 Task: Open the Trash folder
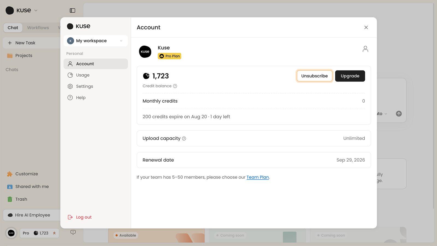[21, 199]
